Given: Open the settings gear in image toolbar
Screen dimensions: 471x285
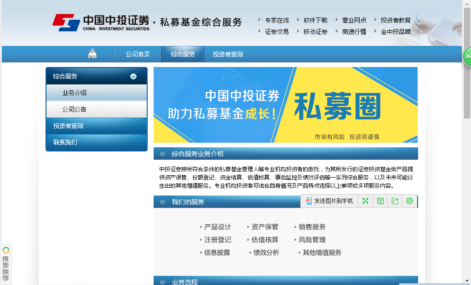Looking at the screenshot, I should [x=409, y=201].
